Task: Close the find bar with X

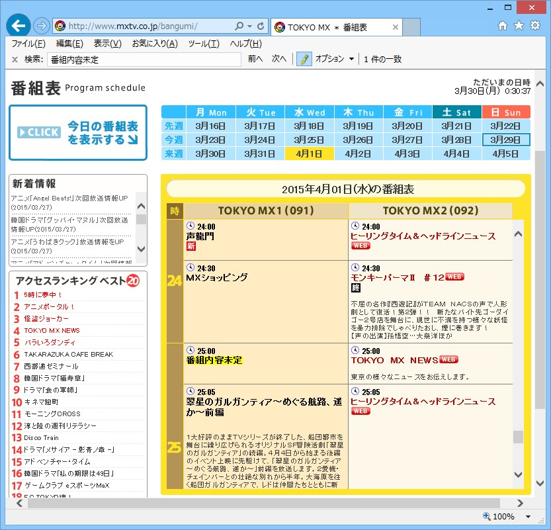Action: (x=15, y=60)
